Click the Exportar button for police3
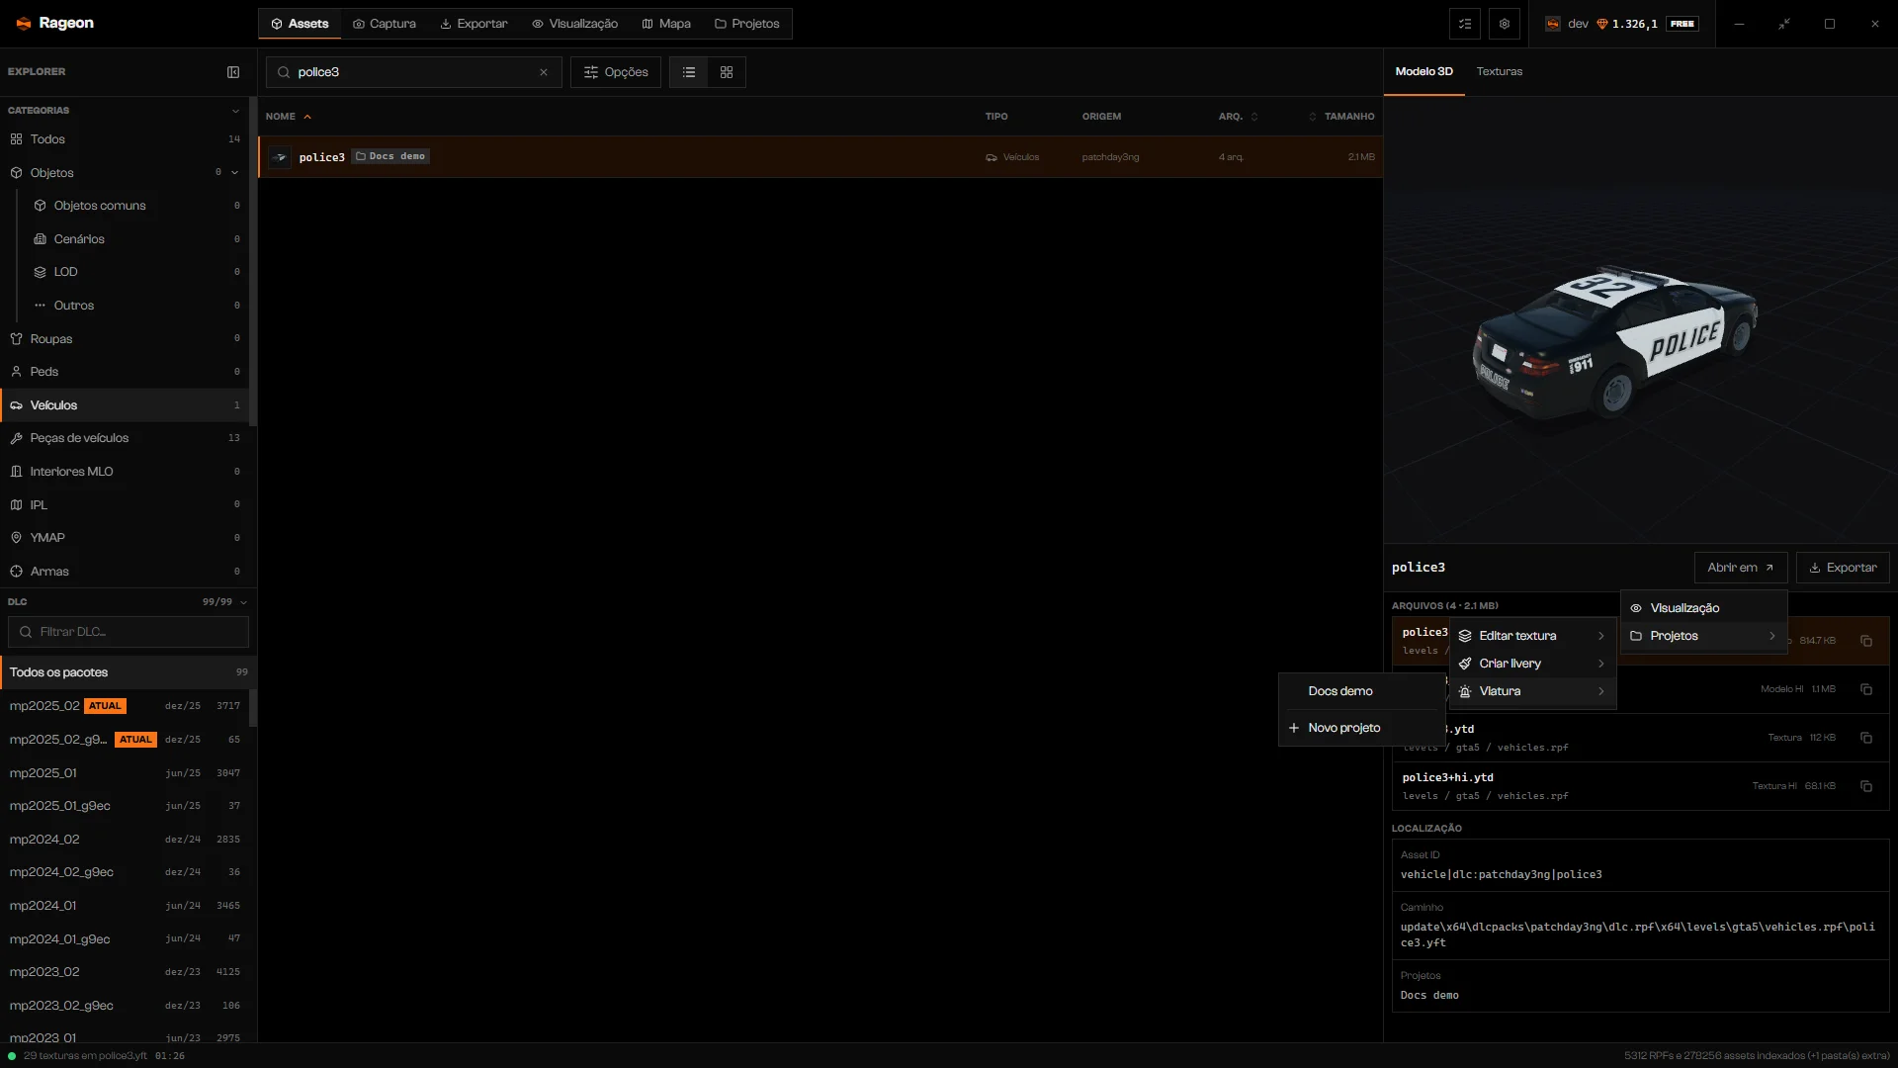The width and height of the screenshot is (1898, 1068). tap(1843, 568)
